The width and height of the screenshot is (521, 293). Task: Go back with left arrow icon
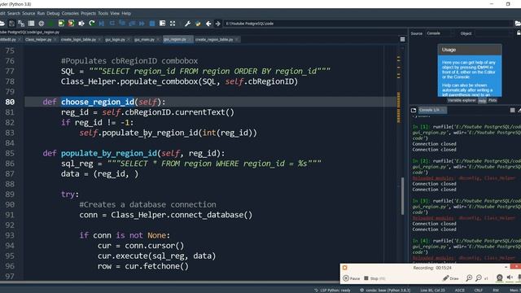208,24
